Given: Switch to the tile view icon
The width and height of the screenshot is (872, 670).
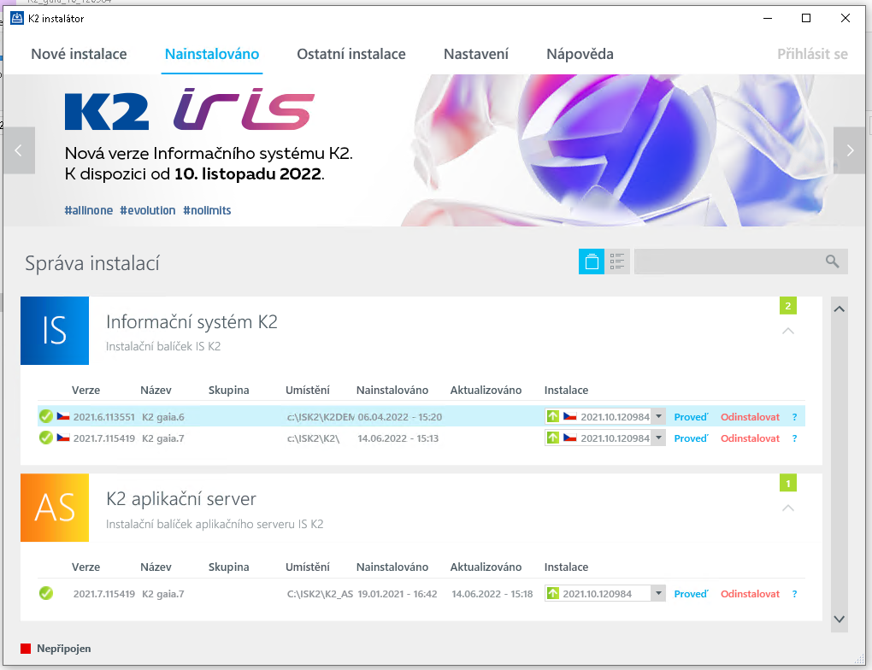Looking at the screenshot, I should coord(592,262).
